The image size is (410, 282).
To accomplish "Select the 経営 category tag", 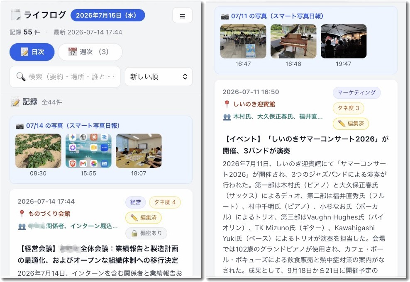I will point(135,202).
